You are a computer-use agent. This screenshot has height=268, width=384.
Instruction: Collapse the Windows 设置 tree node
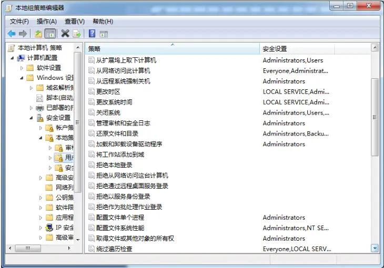point(22,78)
